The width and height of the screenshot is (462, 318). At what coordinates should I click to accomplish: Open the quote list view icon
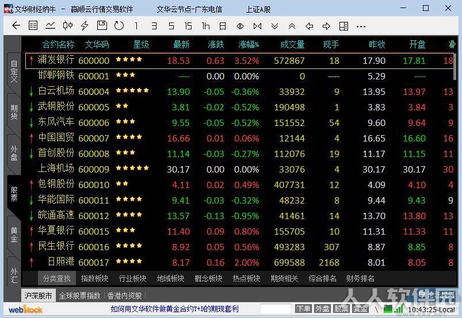coord(33,26)
